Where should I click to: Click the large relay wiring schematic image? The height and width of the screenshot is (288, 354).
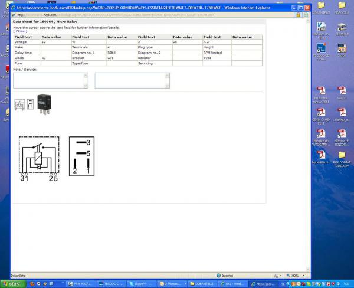click(x=39, y=157)
